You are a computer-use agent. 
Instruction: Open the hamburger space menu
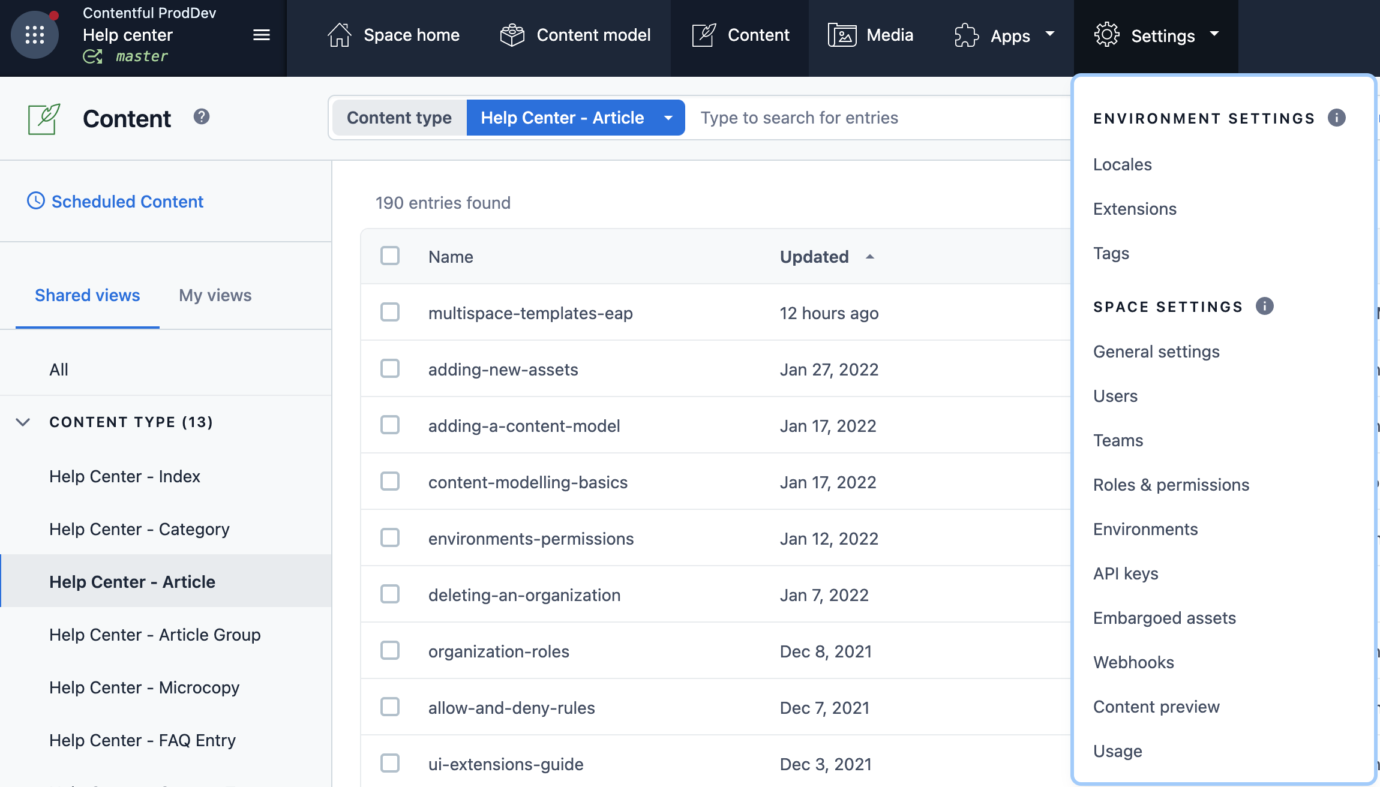pyautogui.click(x=262, y=35)
